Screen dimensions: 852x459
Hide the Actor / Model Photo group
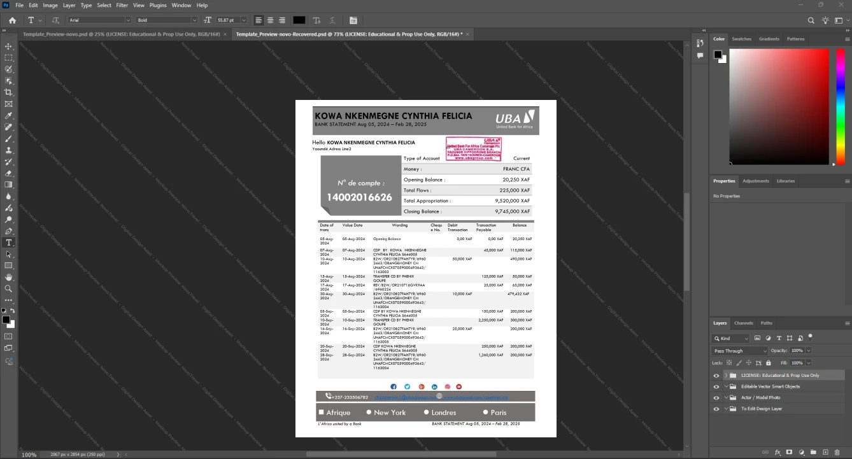[x=716, y=397]
